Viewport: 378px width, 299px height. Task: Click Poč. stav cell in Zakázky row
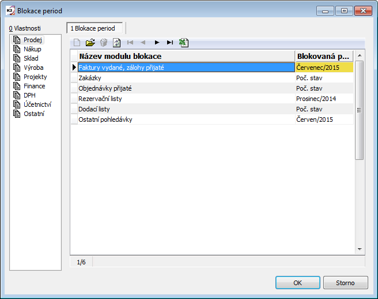click(x=324, y=78)
